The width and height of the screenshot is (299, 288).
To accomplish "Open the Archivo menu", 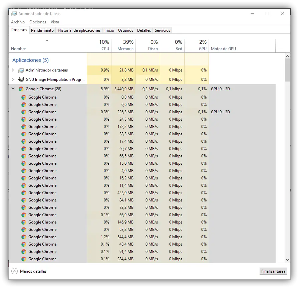I will click(18, 22).
